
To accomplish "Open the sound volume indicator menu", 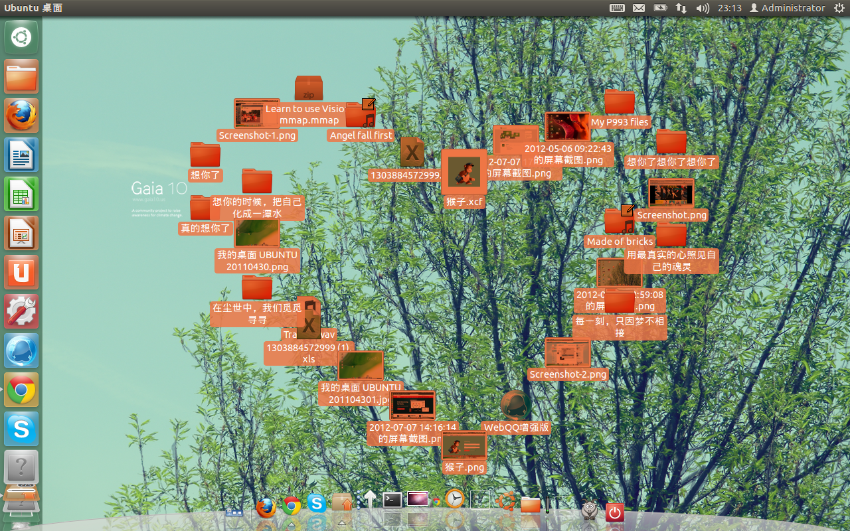I will pos(703,8).
